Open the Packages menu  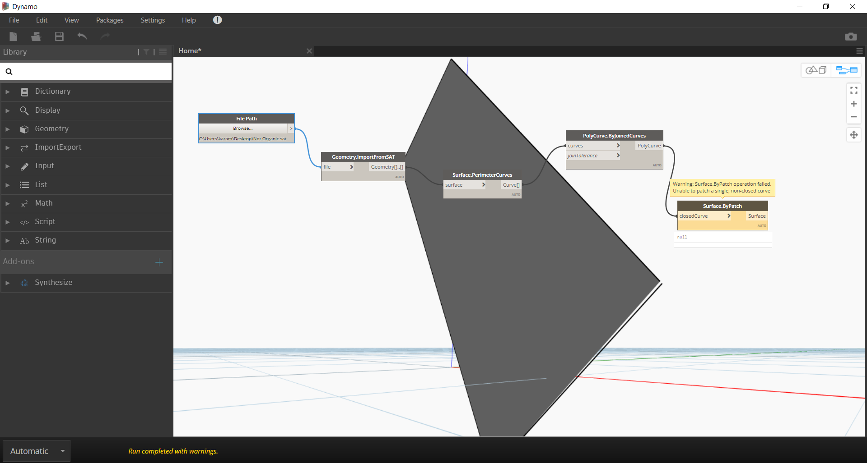pyautogui.click(x=109, y=20)
